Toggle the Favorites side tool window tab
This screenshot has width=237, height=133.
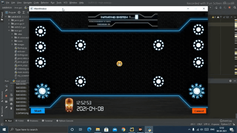click(x=2, y=111)
